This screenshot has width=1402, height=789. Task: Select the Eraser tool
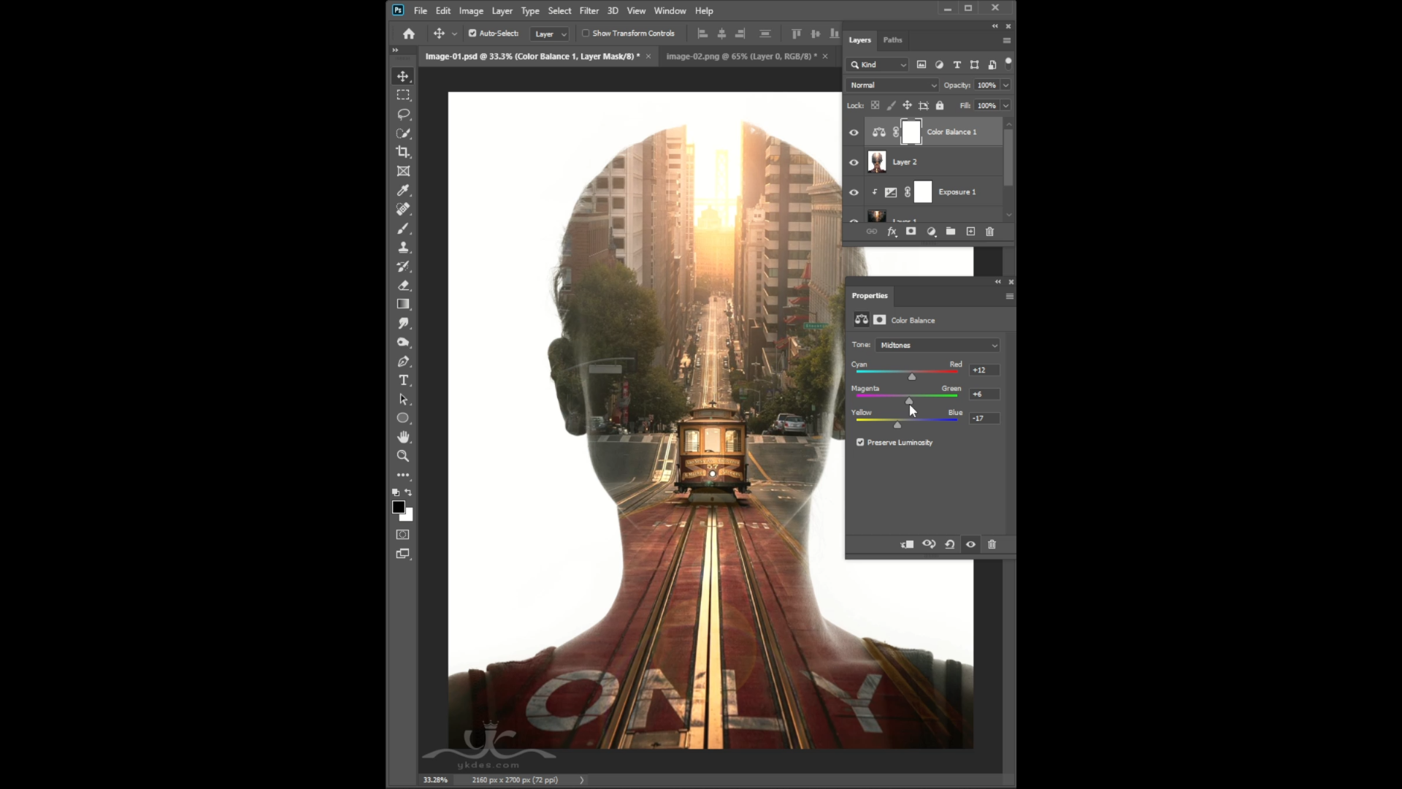coord(403,285)
